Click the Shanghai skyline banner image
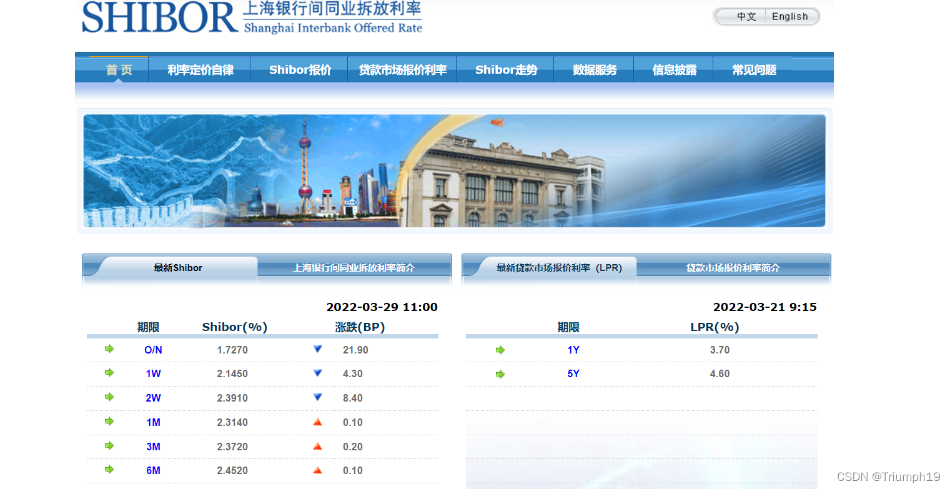This screenshot has width=950, height=489. click(x=455, y=170)
